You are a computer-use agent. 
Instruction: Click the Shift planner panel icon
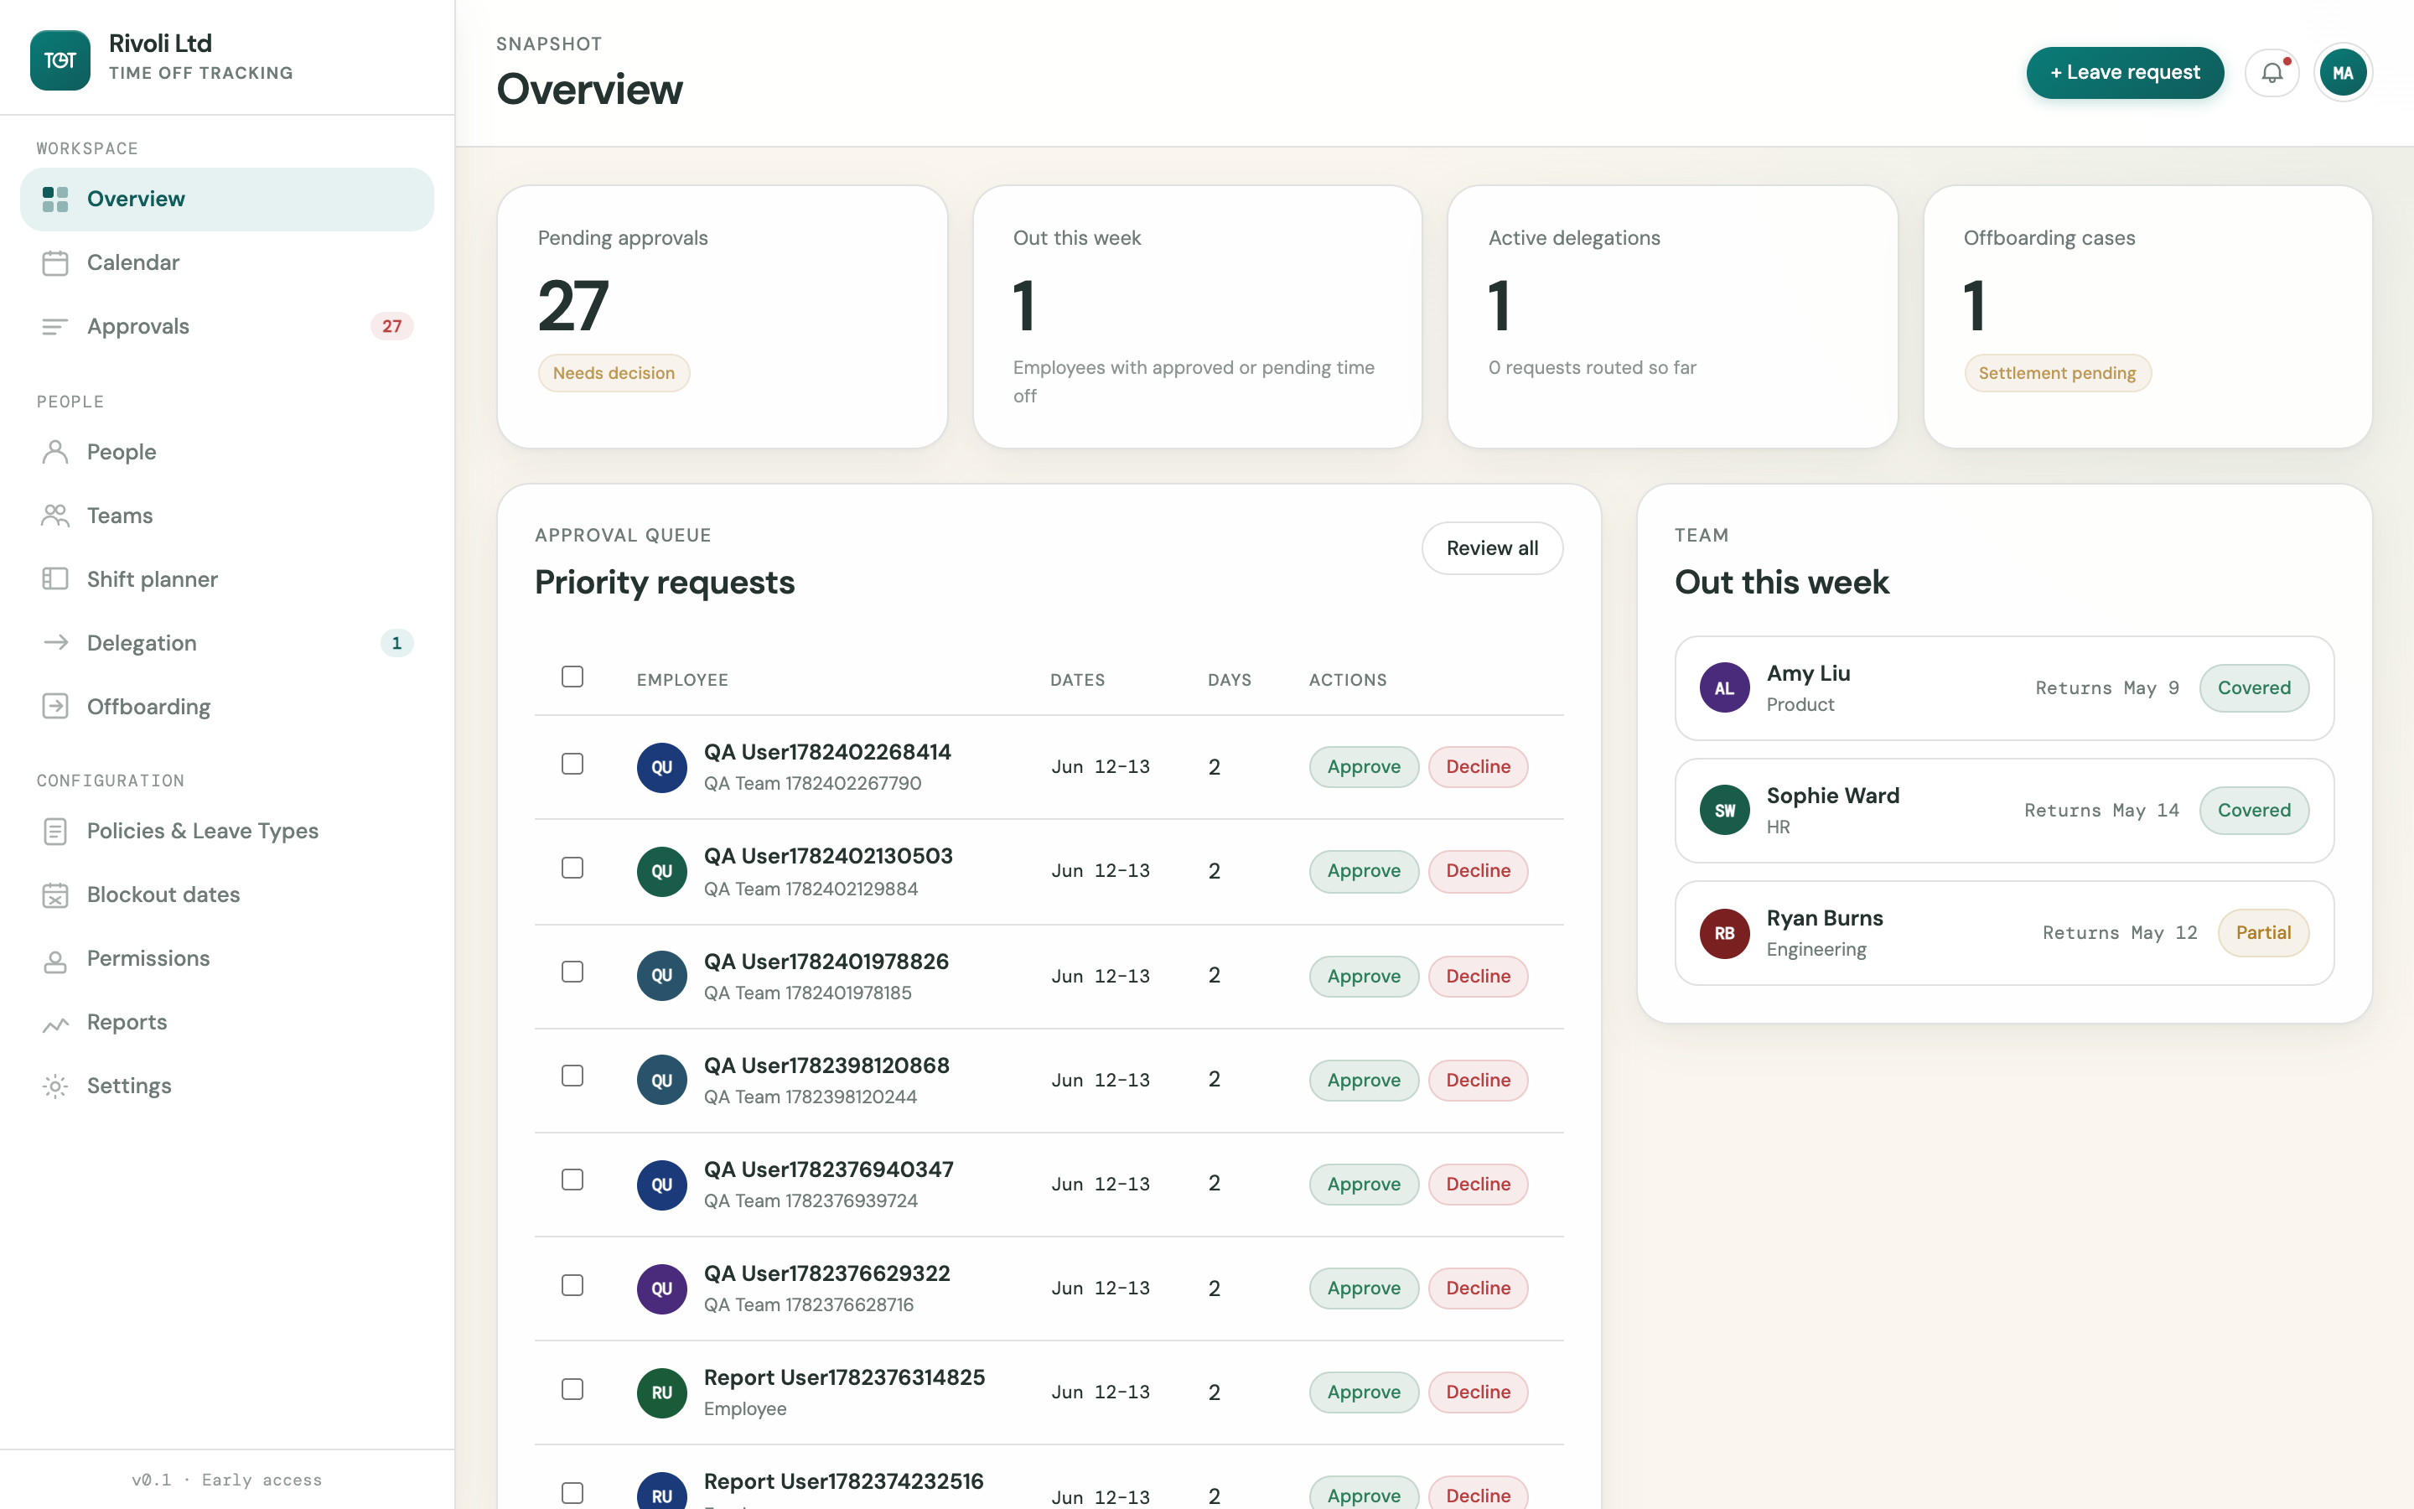click(x=56, y=580)
